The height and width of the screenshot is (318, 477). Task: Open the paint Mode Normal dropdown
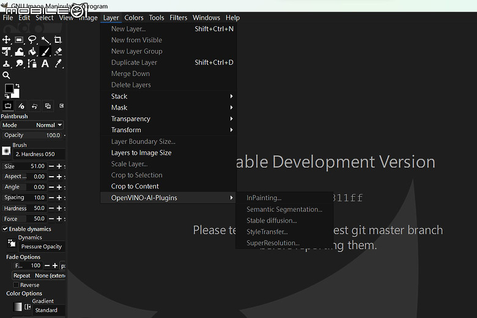32,125
